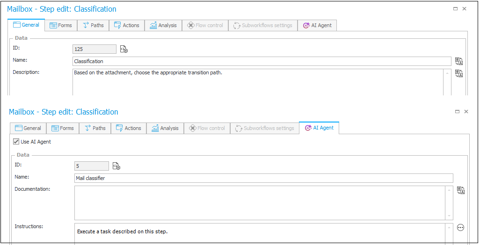Click Instructions scrollbar up arrow
This screenshot has height=245, width=480.
449,228
